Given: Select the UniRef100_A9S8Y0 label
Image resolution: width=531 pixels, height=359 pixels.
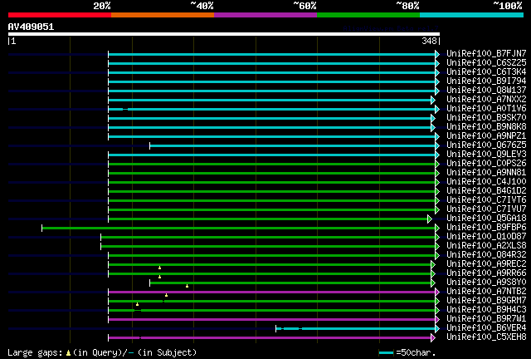Looking at the screenshot, I should (x=486, y=283).
